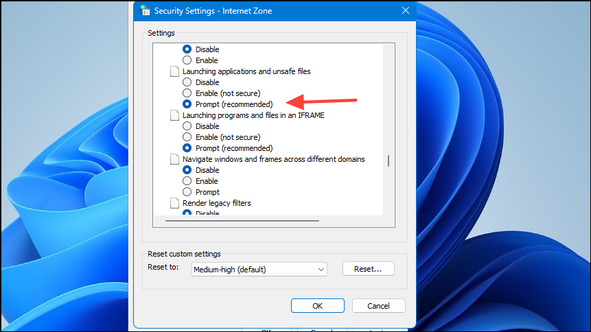Click Cancel to discard changes
This screenshot has width=591, height=332.
pyautogui.click(x=378, y=306)
